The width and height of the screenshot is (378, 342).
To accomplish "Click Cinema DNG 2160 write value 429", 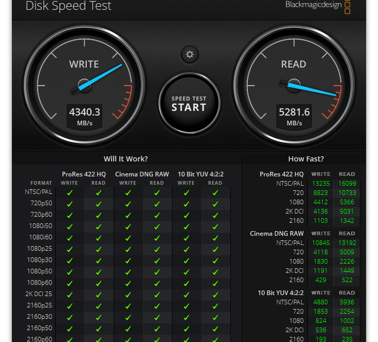I will coord(321,280).
